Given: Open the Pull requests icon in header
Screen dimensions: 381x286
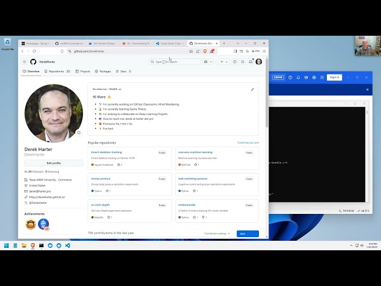Looking at the screenshot, I should click(242, 62).
